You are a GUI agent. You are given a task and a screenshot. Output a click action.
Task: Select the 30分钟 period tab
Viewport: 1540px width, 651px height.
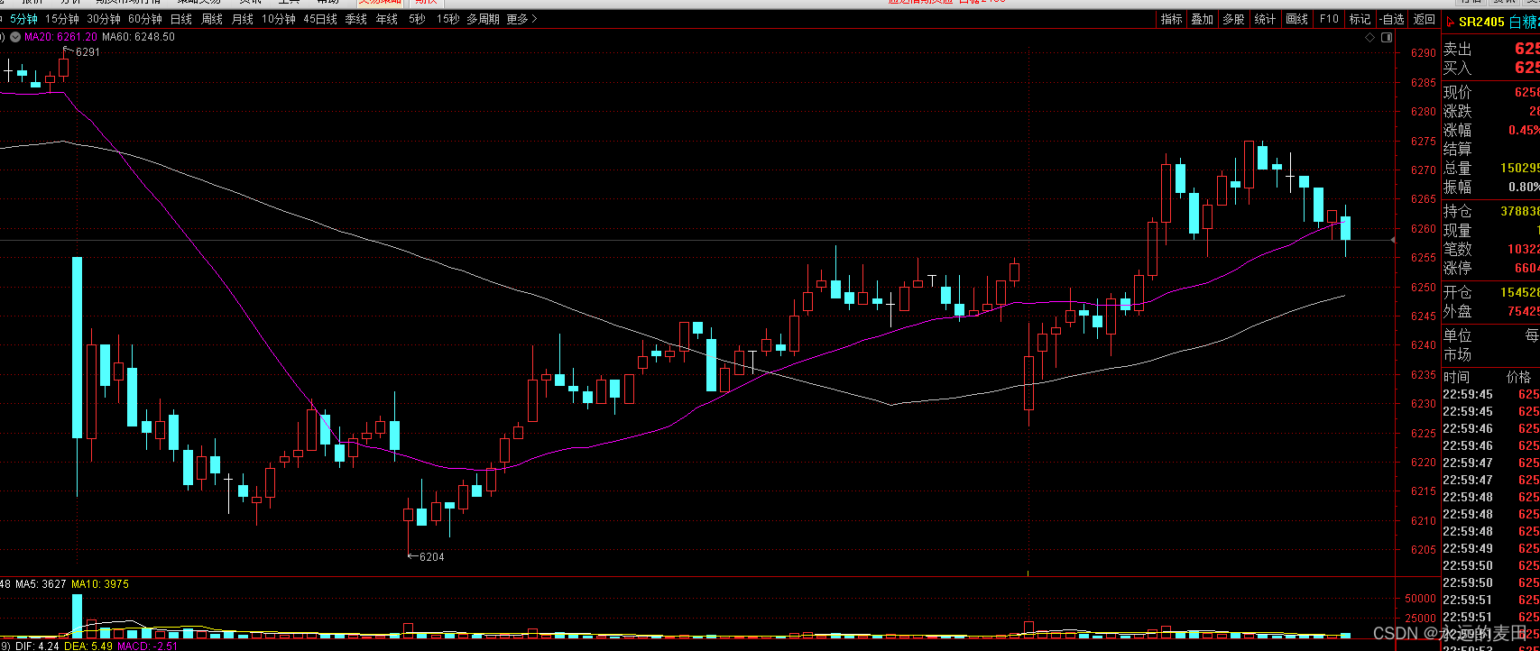click(104, 19)
